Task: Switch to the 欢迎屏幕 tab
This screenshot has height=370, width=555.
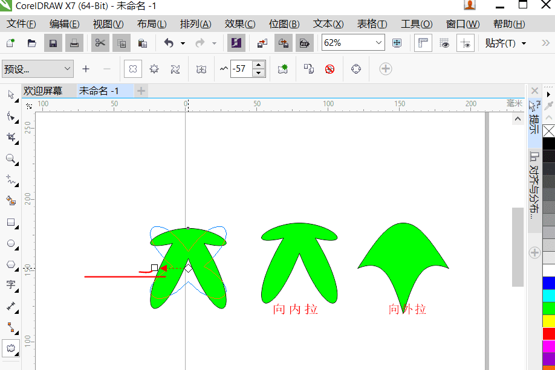Action: coord(43,91)
